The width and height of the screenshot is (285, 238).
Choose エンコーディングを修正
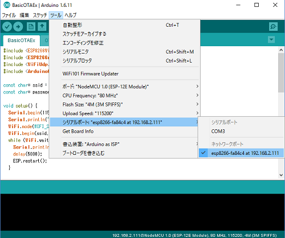coord(125,43)
